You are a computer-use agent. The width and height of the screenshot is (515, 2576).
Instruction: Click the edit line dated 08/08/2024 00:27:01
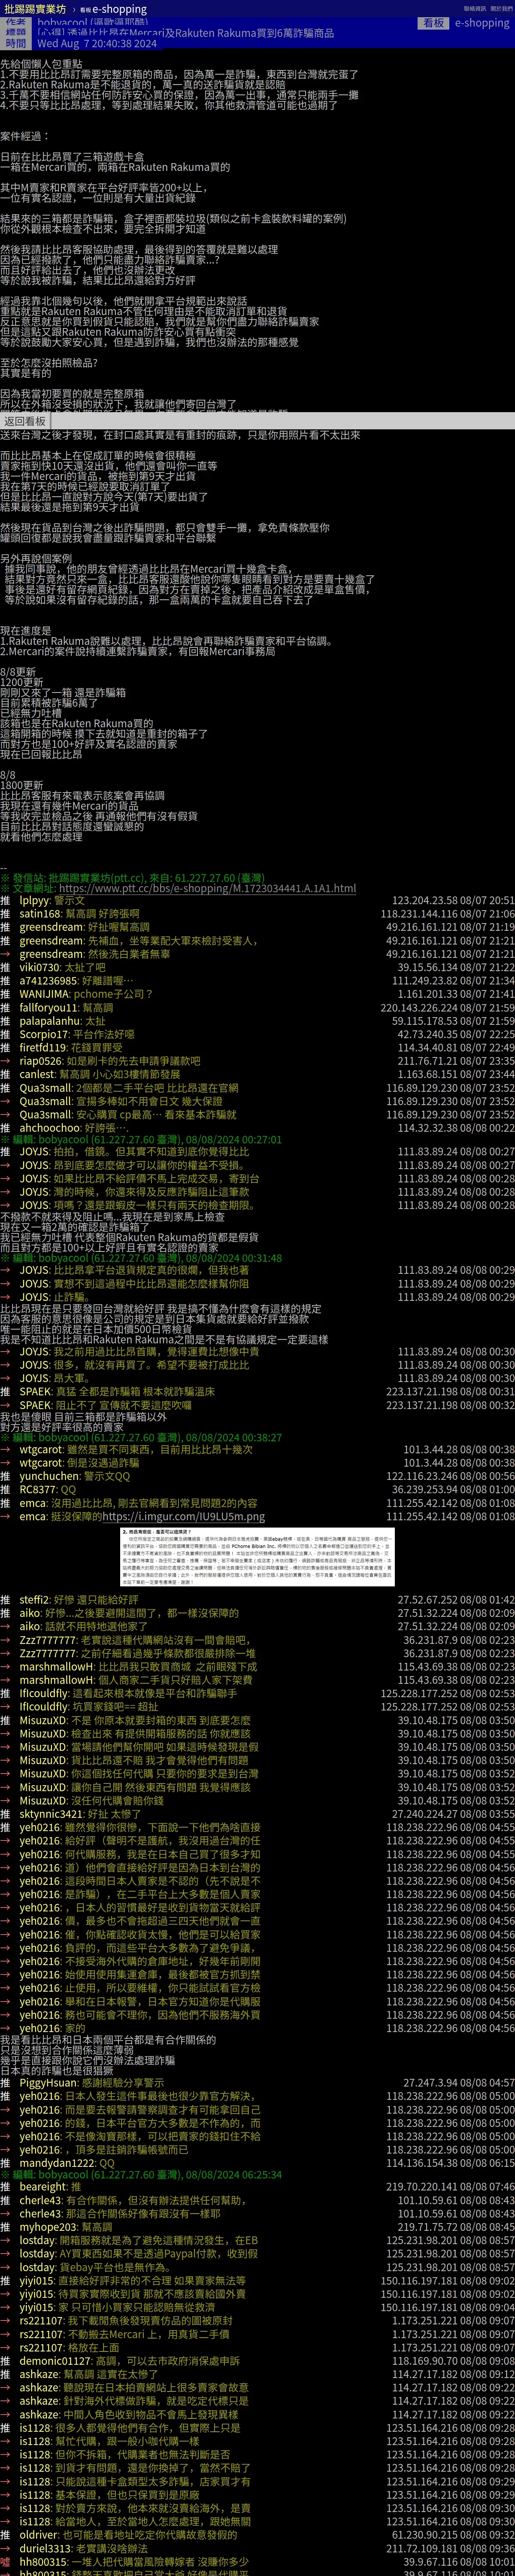(141, 1139)
